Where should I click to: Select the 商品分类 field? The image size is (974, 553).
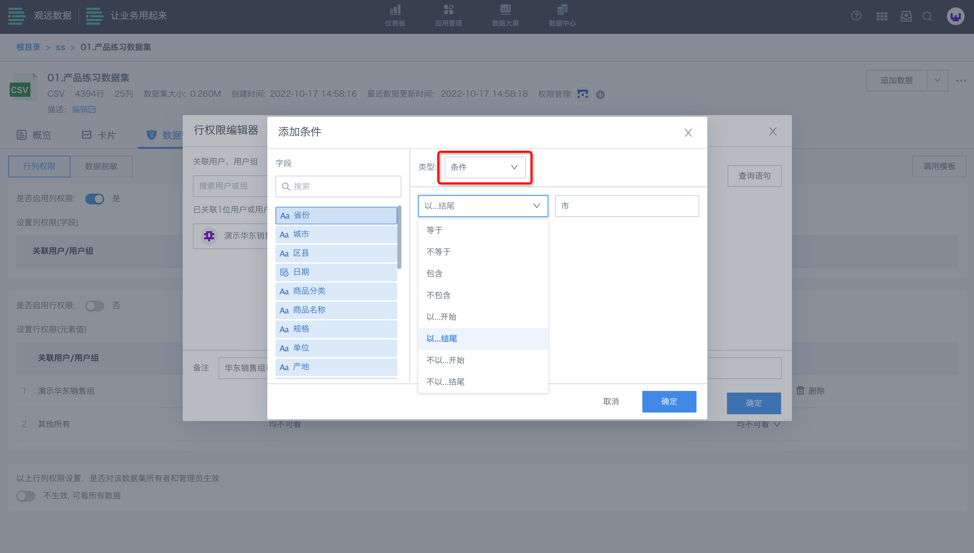336,291
